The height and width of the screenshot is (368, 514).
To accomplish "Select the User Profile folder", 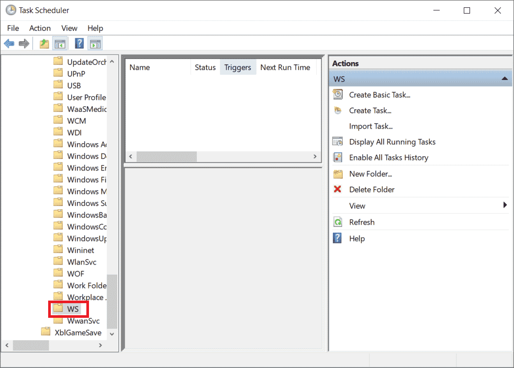I will [x=86, y=97].
